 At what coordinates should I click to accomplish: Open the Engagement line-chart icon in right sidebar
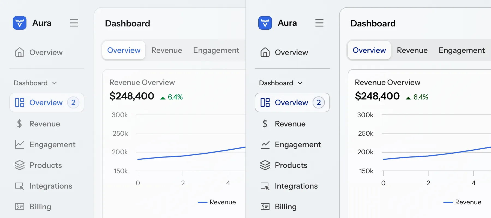265,144
